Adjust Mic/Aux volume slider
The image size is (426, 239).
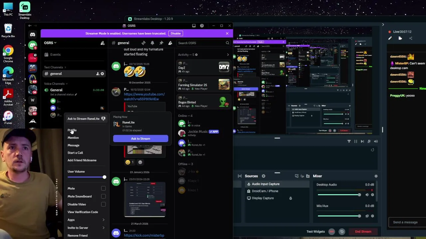(339, 216)
